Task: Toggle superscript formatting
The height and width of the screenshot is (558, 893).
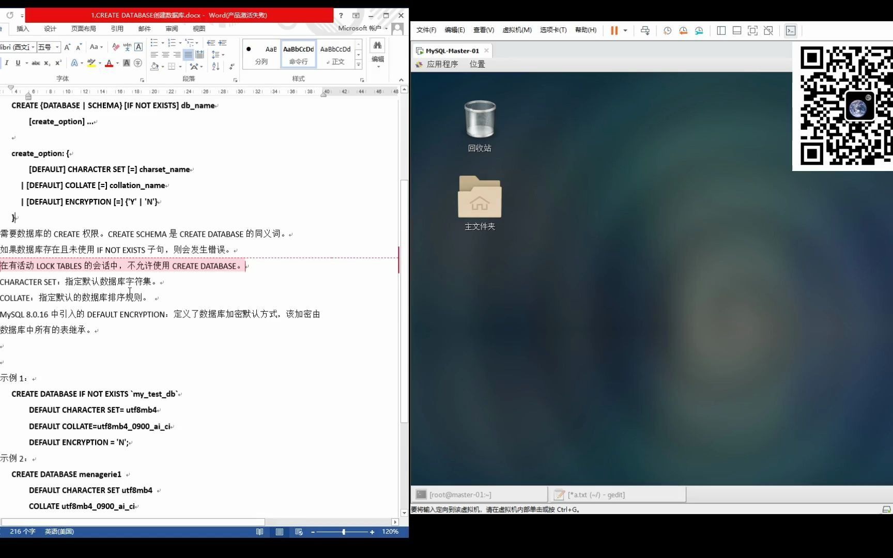Action: click(58, 63)
